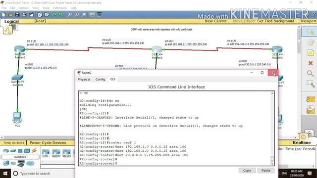Click the Router0 device on canvas
The image size is (317, 178).
pyautogui.click(x=20, y=49)
